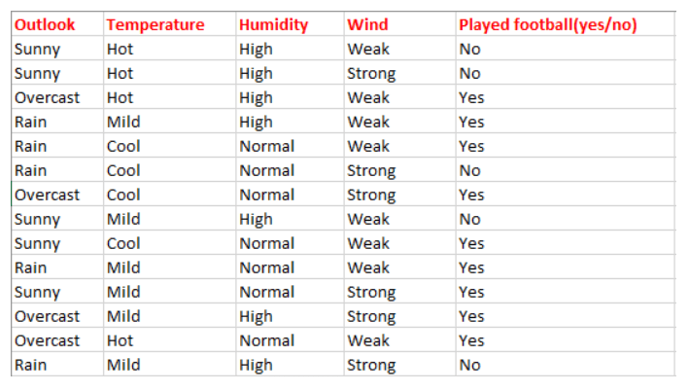Viewport: 689px width, 392px height.
Task: Select the "No" cell in the last row
Action: (x=470, y=365)
